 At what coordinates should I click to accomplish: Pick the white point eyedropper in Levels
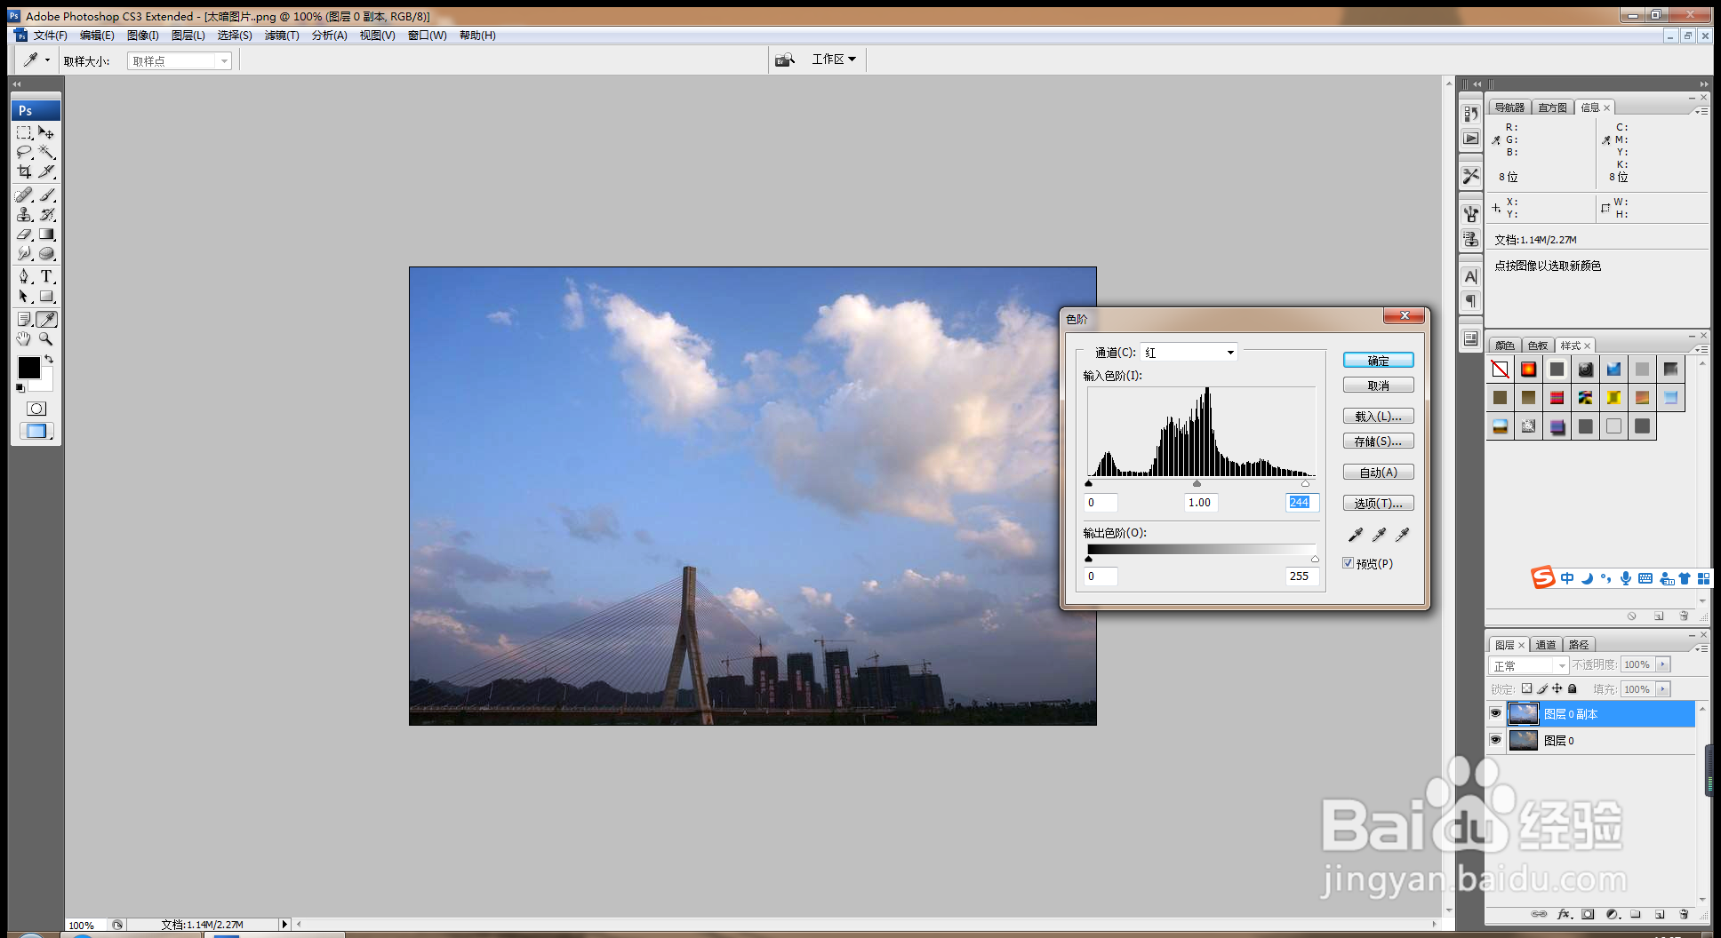tap(1402, 535)
